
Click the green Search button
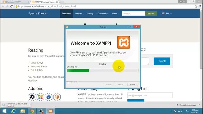pos(151,13)
